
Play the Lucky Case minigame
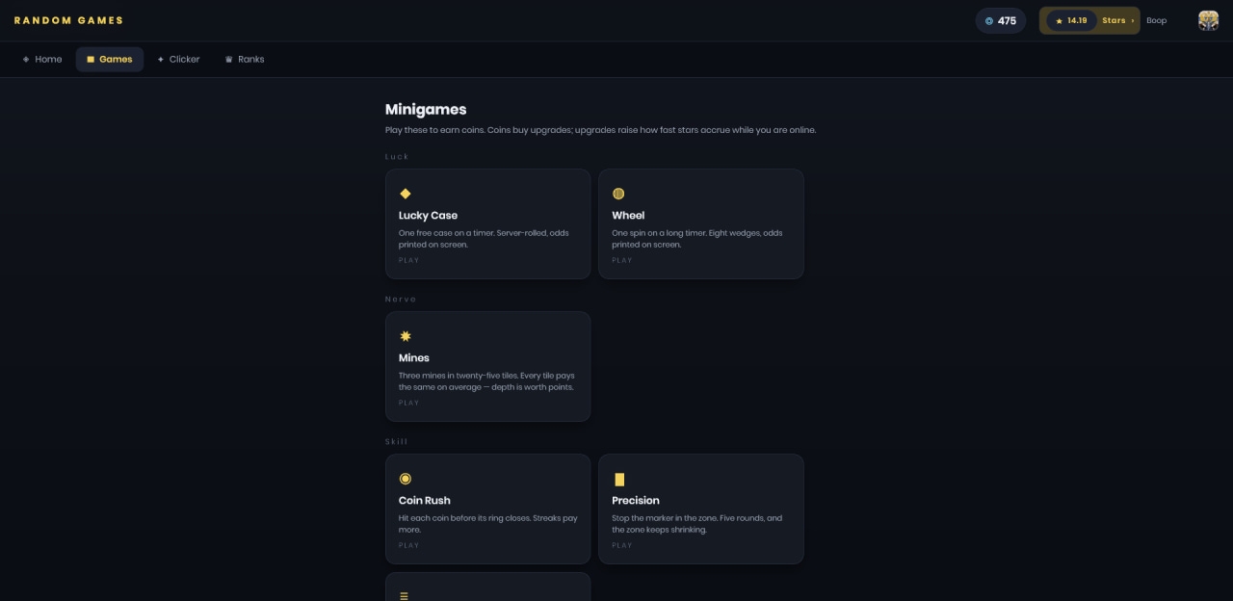pyautogui.click(x=487, y=224)
